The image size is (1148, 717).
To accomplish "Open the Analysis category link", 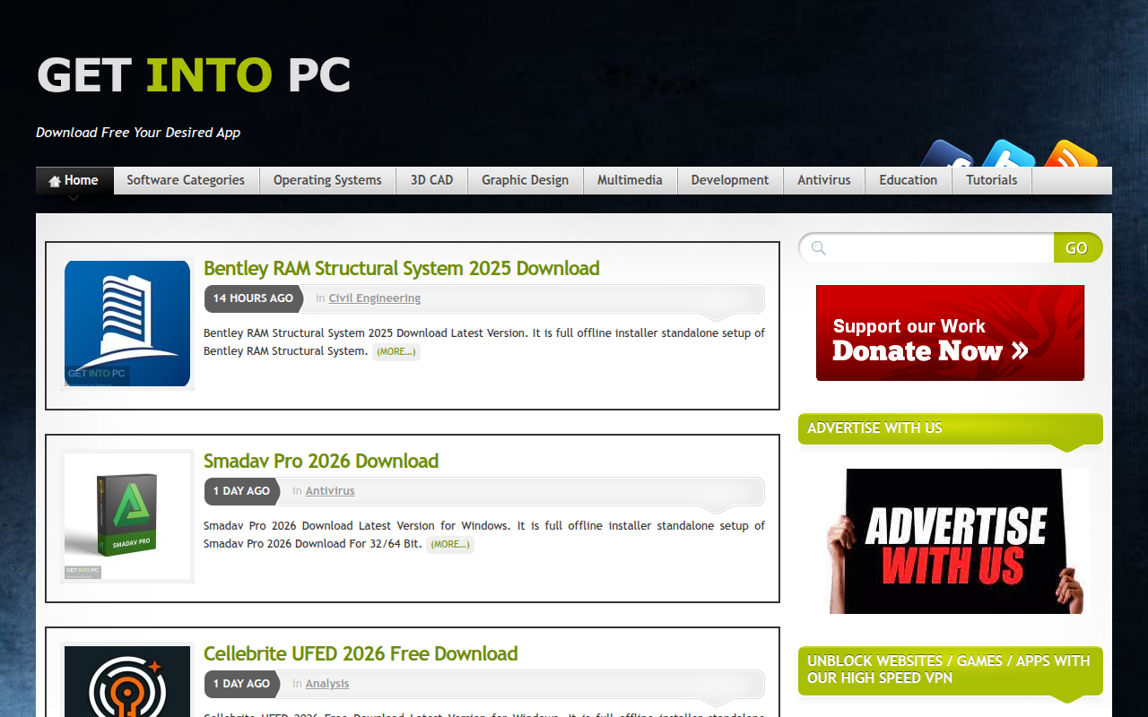I will (x=327, y=684).
